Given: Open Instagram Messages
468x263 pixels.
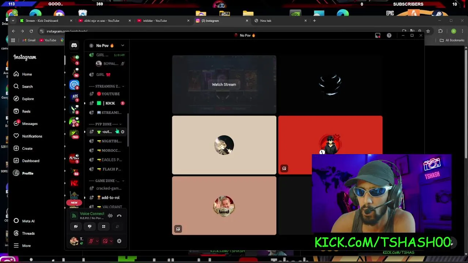Looking at the screenshot, I should (x=26, y=123).
